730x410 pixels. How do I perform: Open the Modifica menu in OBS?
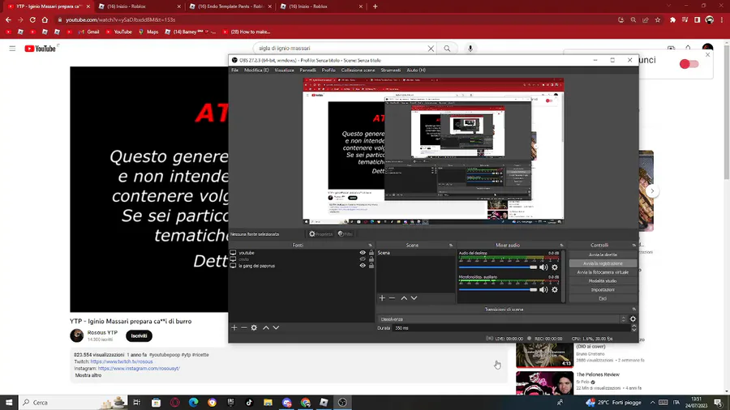click(x=256, y=70)
